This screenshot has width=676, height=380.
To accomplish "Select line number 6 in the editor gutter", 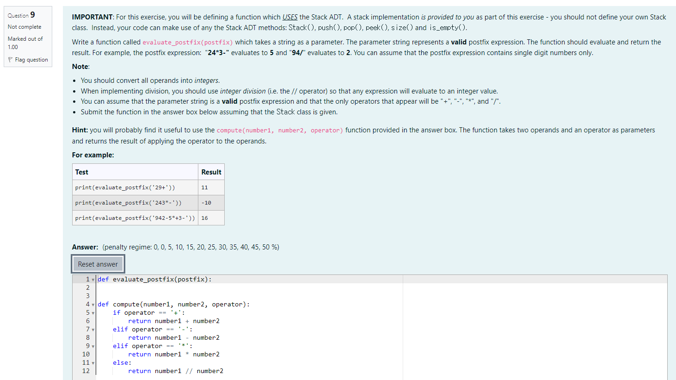I will (87, 321).
